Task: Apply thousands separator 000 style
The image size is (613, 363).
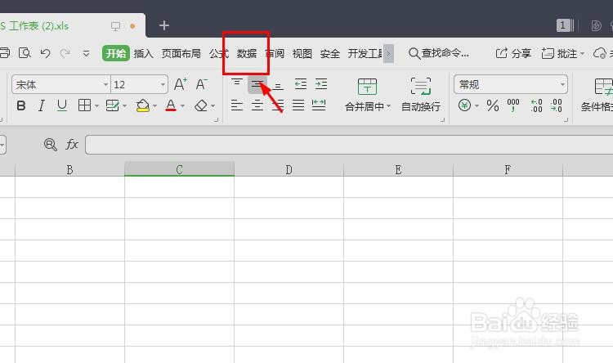Action: pos(513,105)
